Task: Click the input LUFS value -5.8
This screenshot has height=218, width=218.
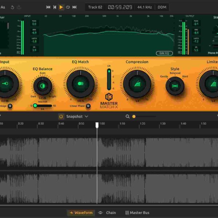Action: 34,41
